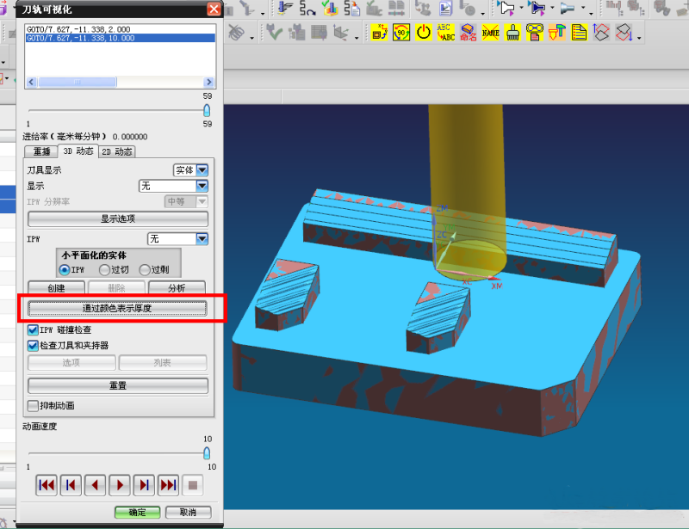Viewport: 689px width, 529px height.
Task: Switch to the 重播 tab
Action: click(42, 151)
